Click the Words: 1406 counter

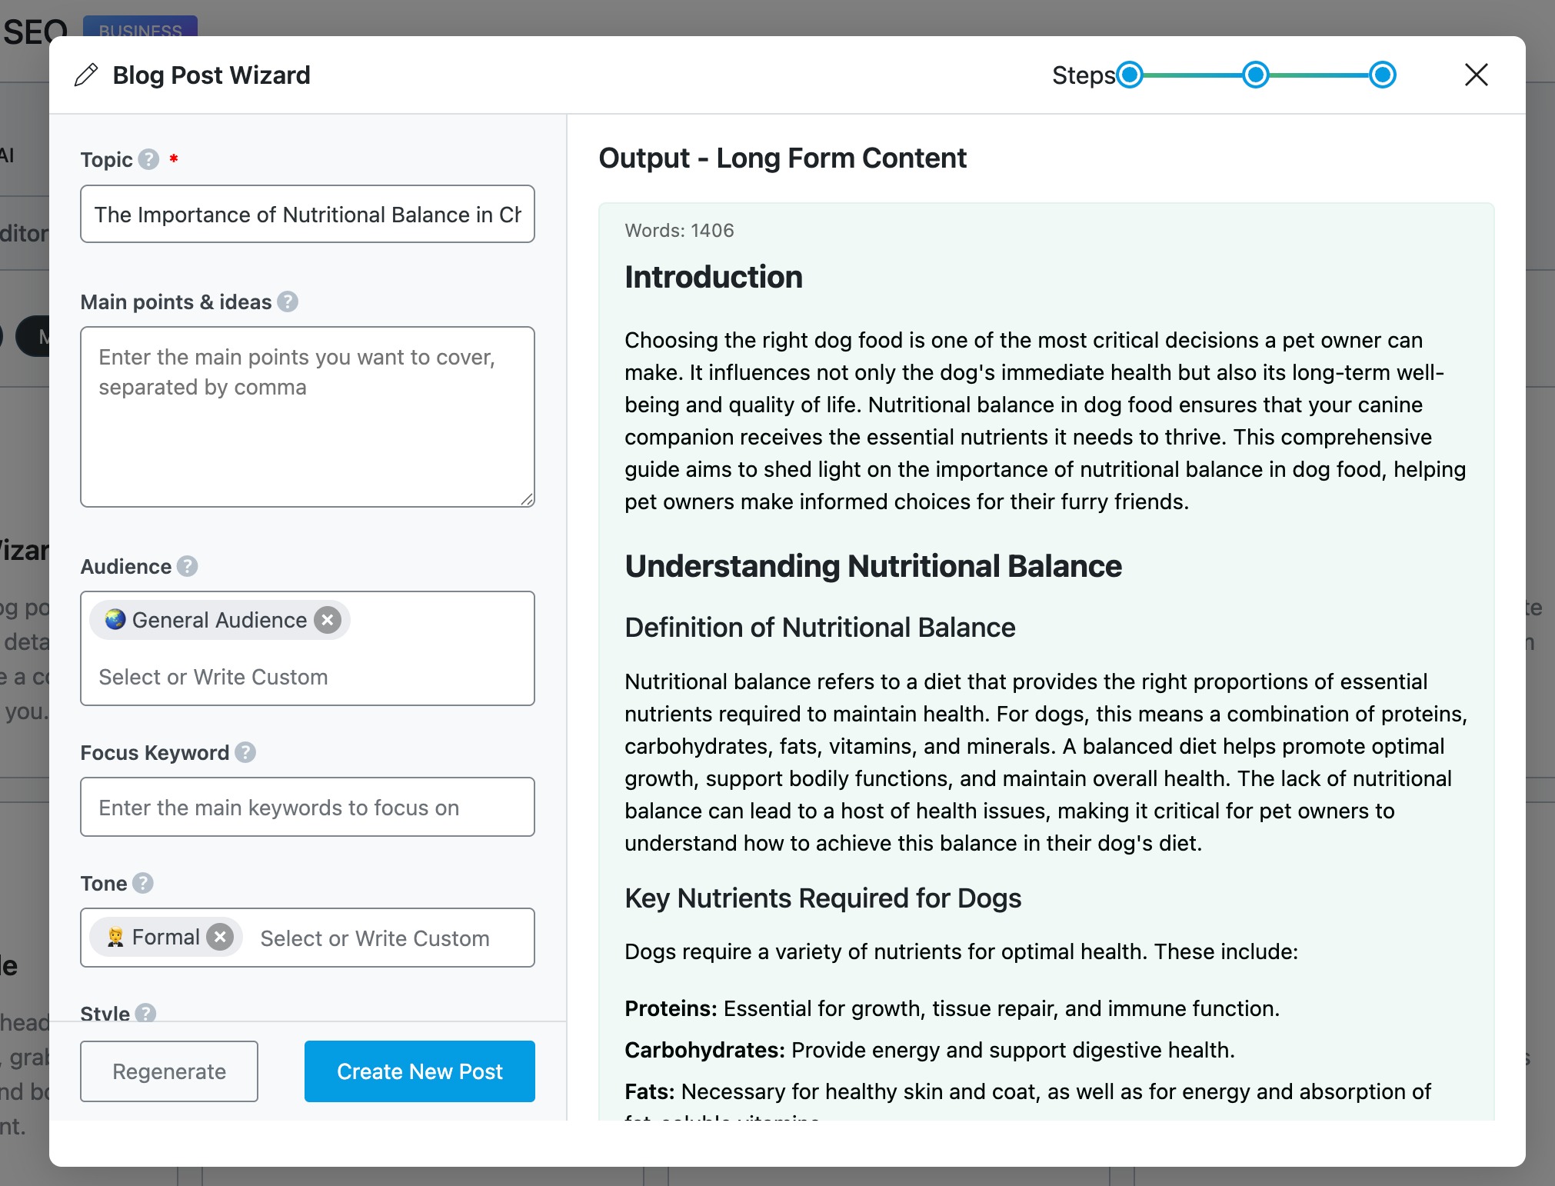tap(679, 231)
